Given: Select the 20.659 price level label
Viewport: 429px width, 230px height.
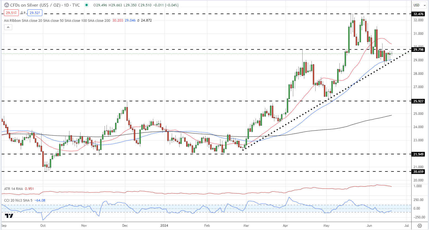Looking at the screenshot, I should pyautogui.click(x=418, y=171).
